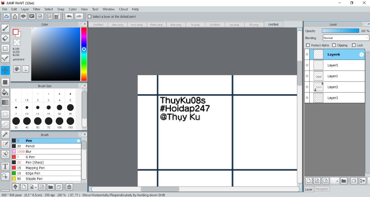
Task: Switch to the dam.png tab
Action: [117, 25]
